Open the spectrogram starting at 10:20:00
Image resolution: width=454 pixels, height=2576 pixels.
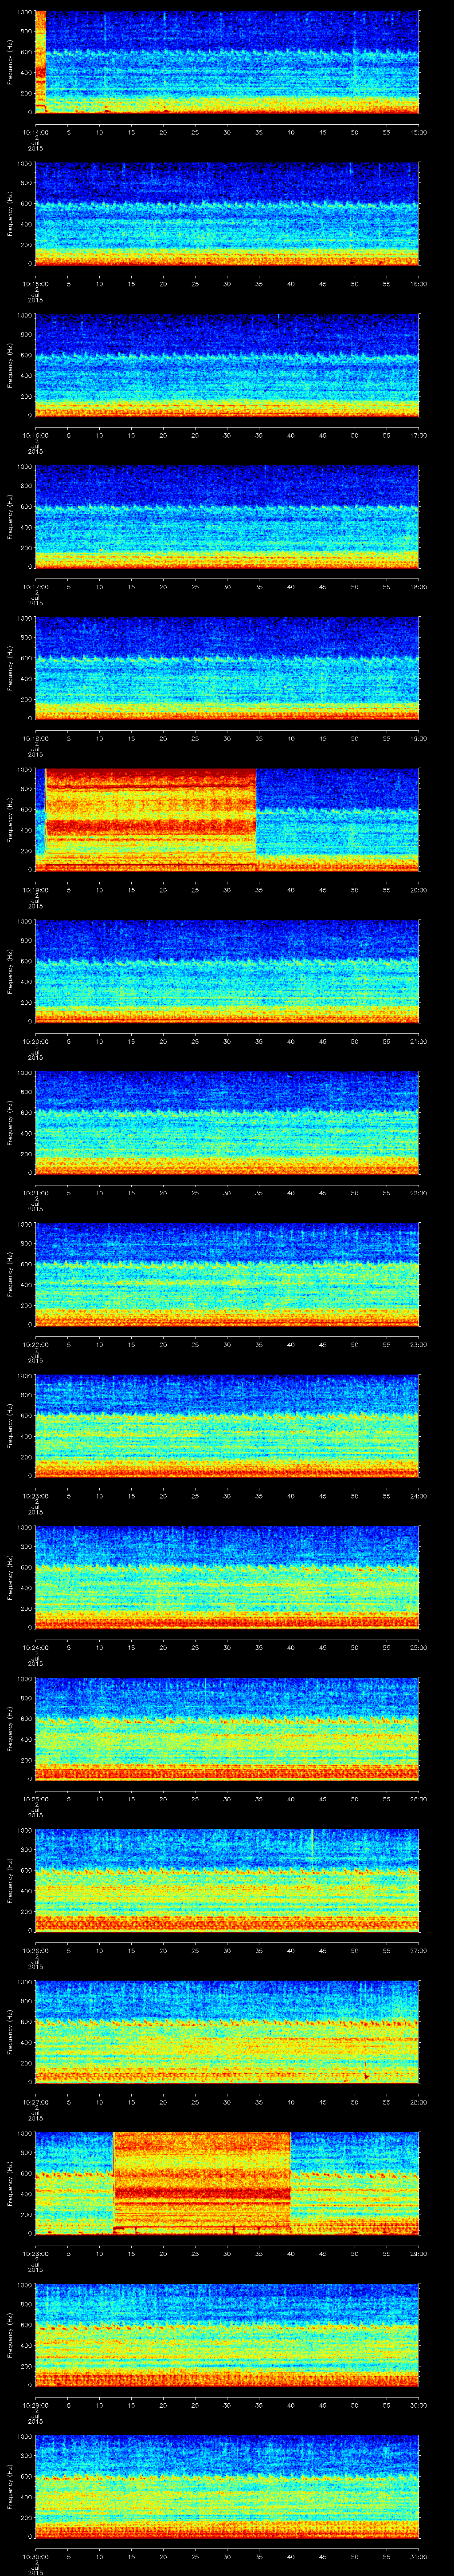[227, 970]
